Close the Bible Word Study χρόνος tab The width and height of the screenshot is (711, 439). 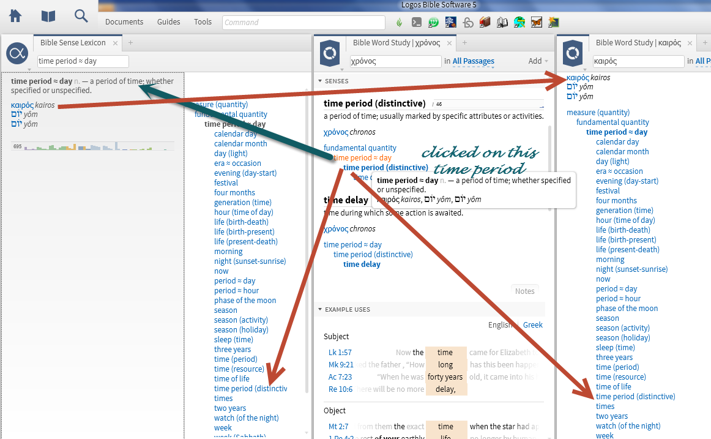(x=449, y=43)
